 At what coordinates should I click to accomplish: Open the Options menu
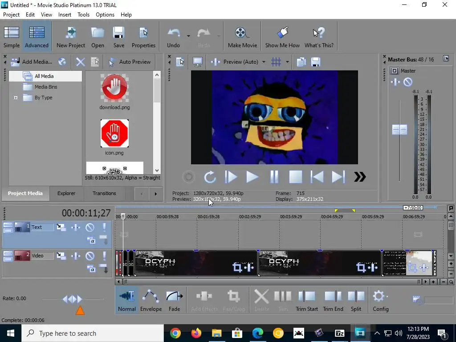click(105, 15)
